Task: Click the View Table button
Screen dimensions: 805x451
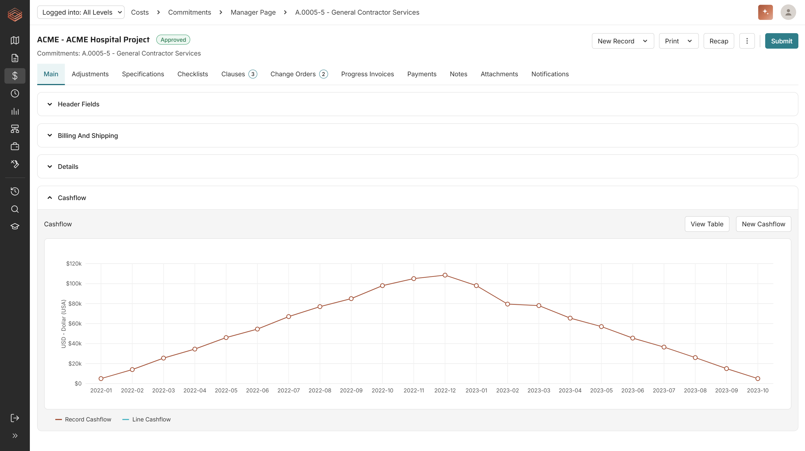Action: tap(707, 224)
